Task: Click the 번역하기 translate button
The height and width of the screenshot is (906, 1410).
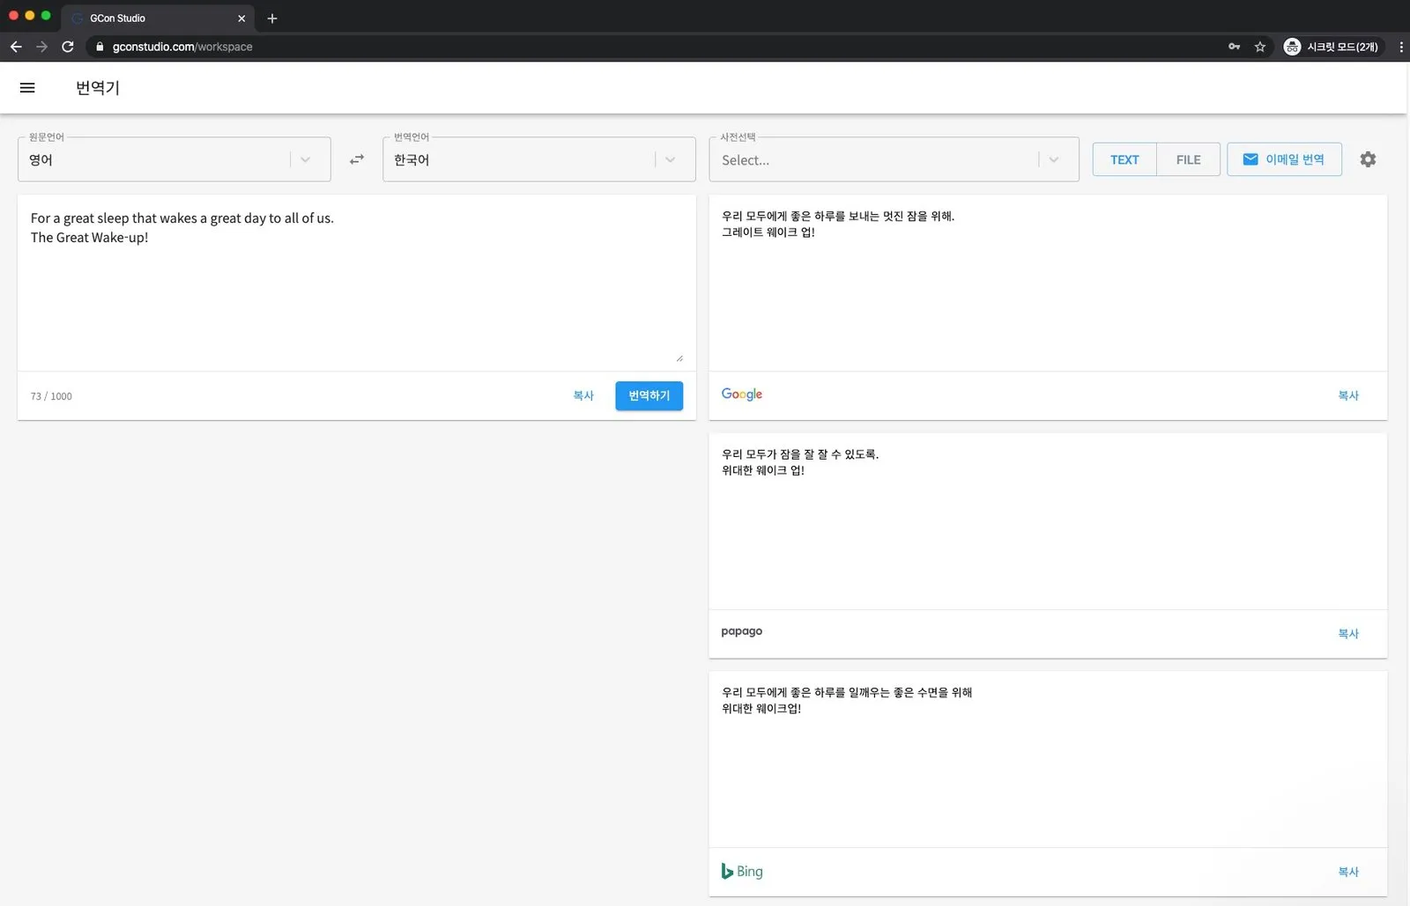Action: click(x=649, y=395)
